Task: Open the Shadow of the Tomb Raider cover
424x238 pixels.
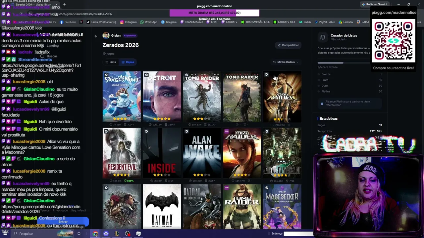Action: [242, 97]
